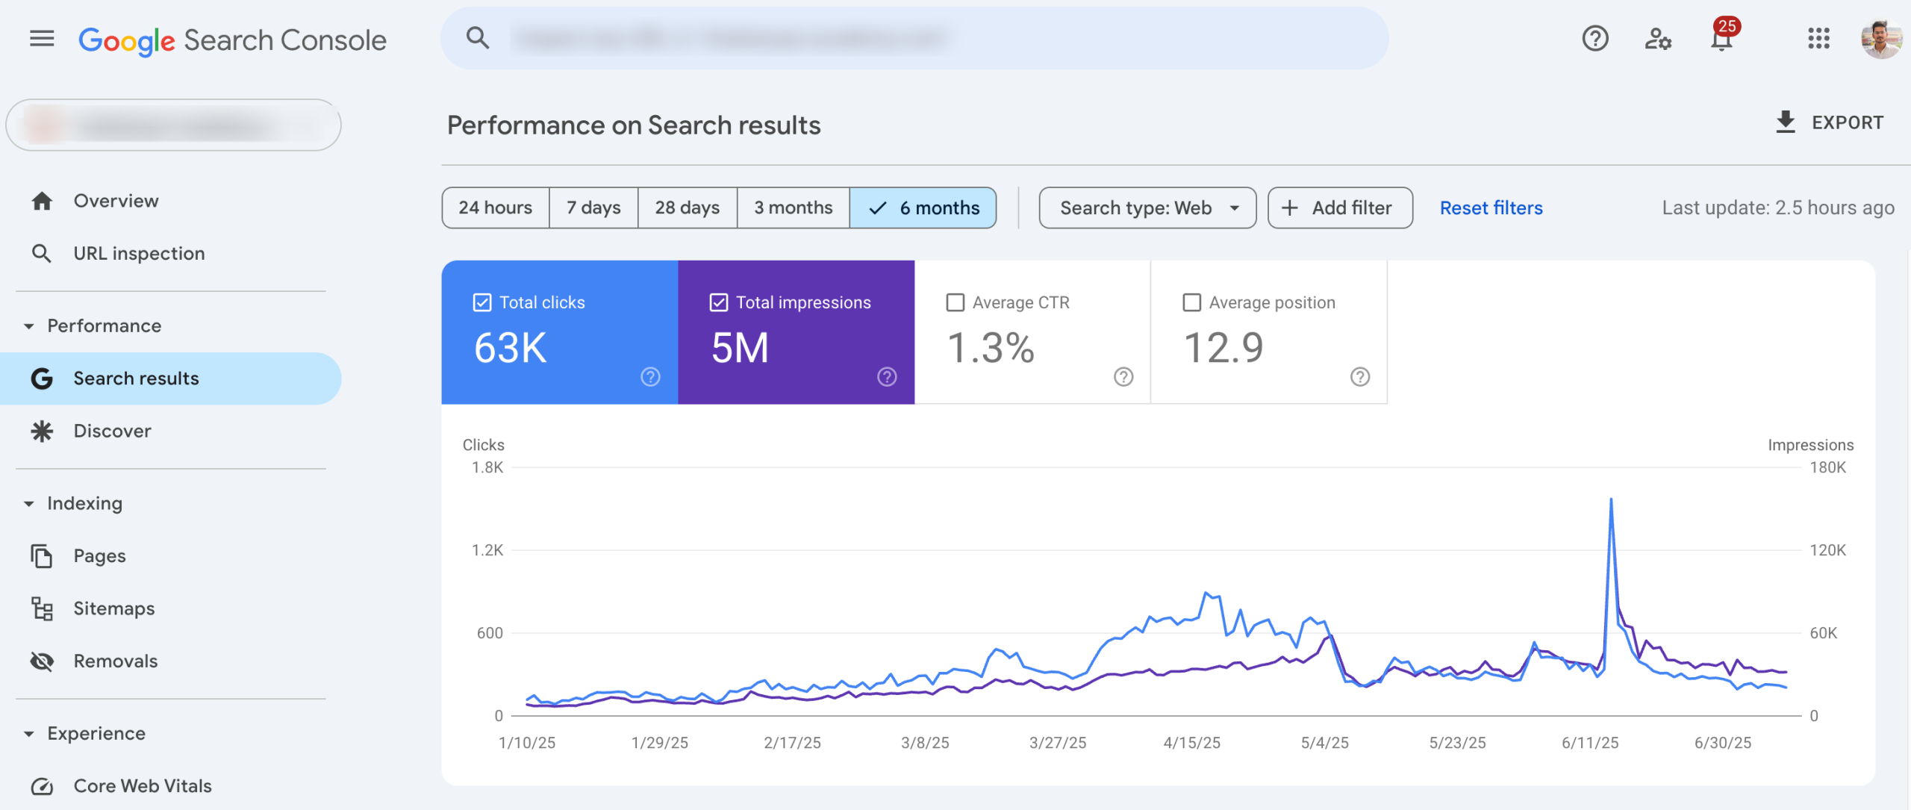Image resolution: width=1911 pixels, height=810 pixels.
Task: Click the URL inspection magnifying glass icon
Action: click(43, 253)
